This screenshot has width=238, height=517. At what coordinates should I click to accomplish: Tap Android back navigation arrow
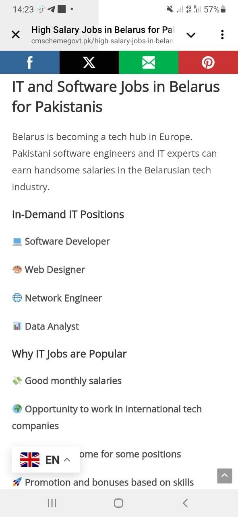[x=185, y=503]
